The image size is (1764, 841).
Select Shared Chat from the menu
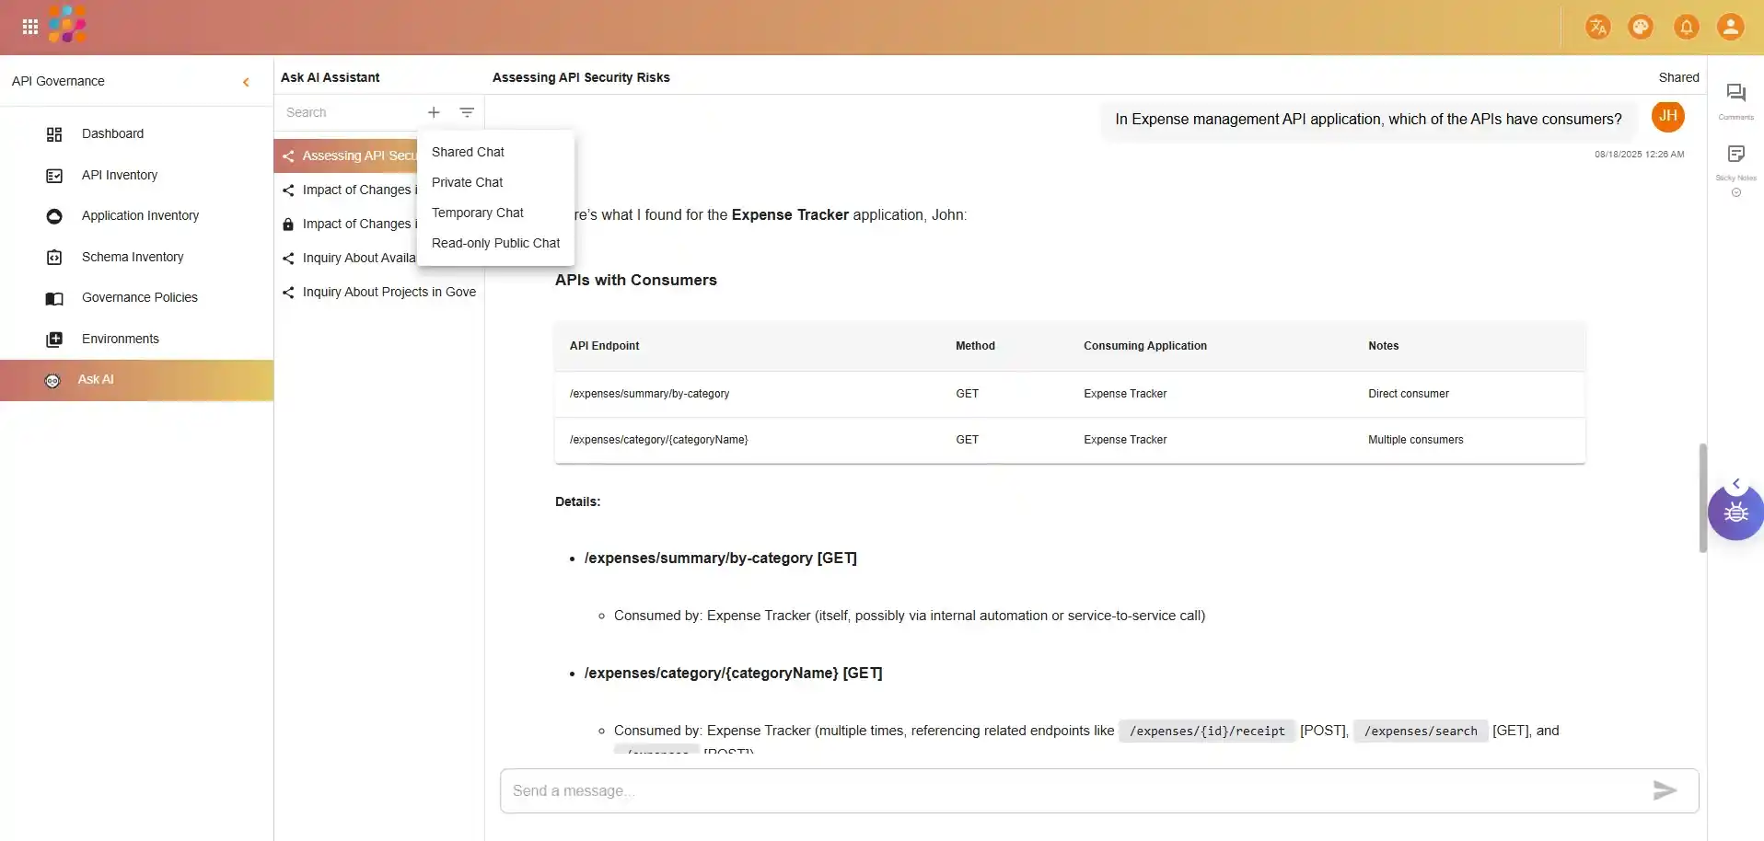[468, 152]
